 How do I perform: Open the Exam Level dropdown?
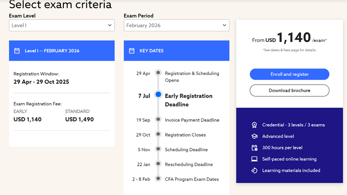click(62, 25)
